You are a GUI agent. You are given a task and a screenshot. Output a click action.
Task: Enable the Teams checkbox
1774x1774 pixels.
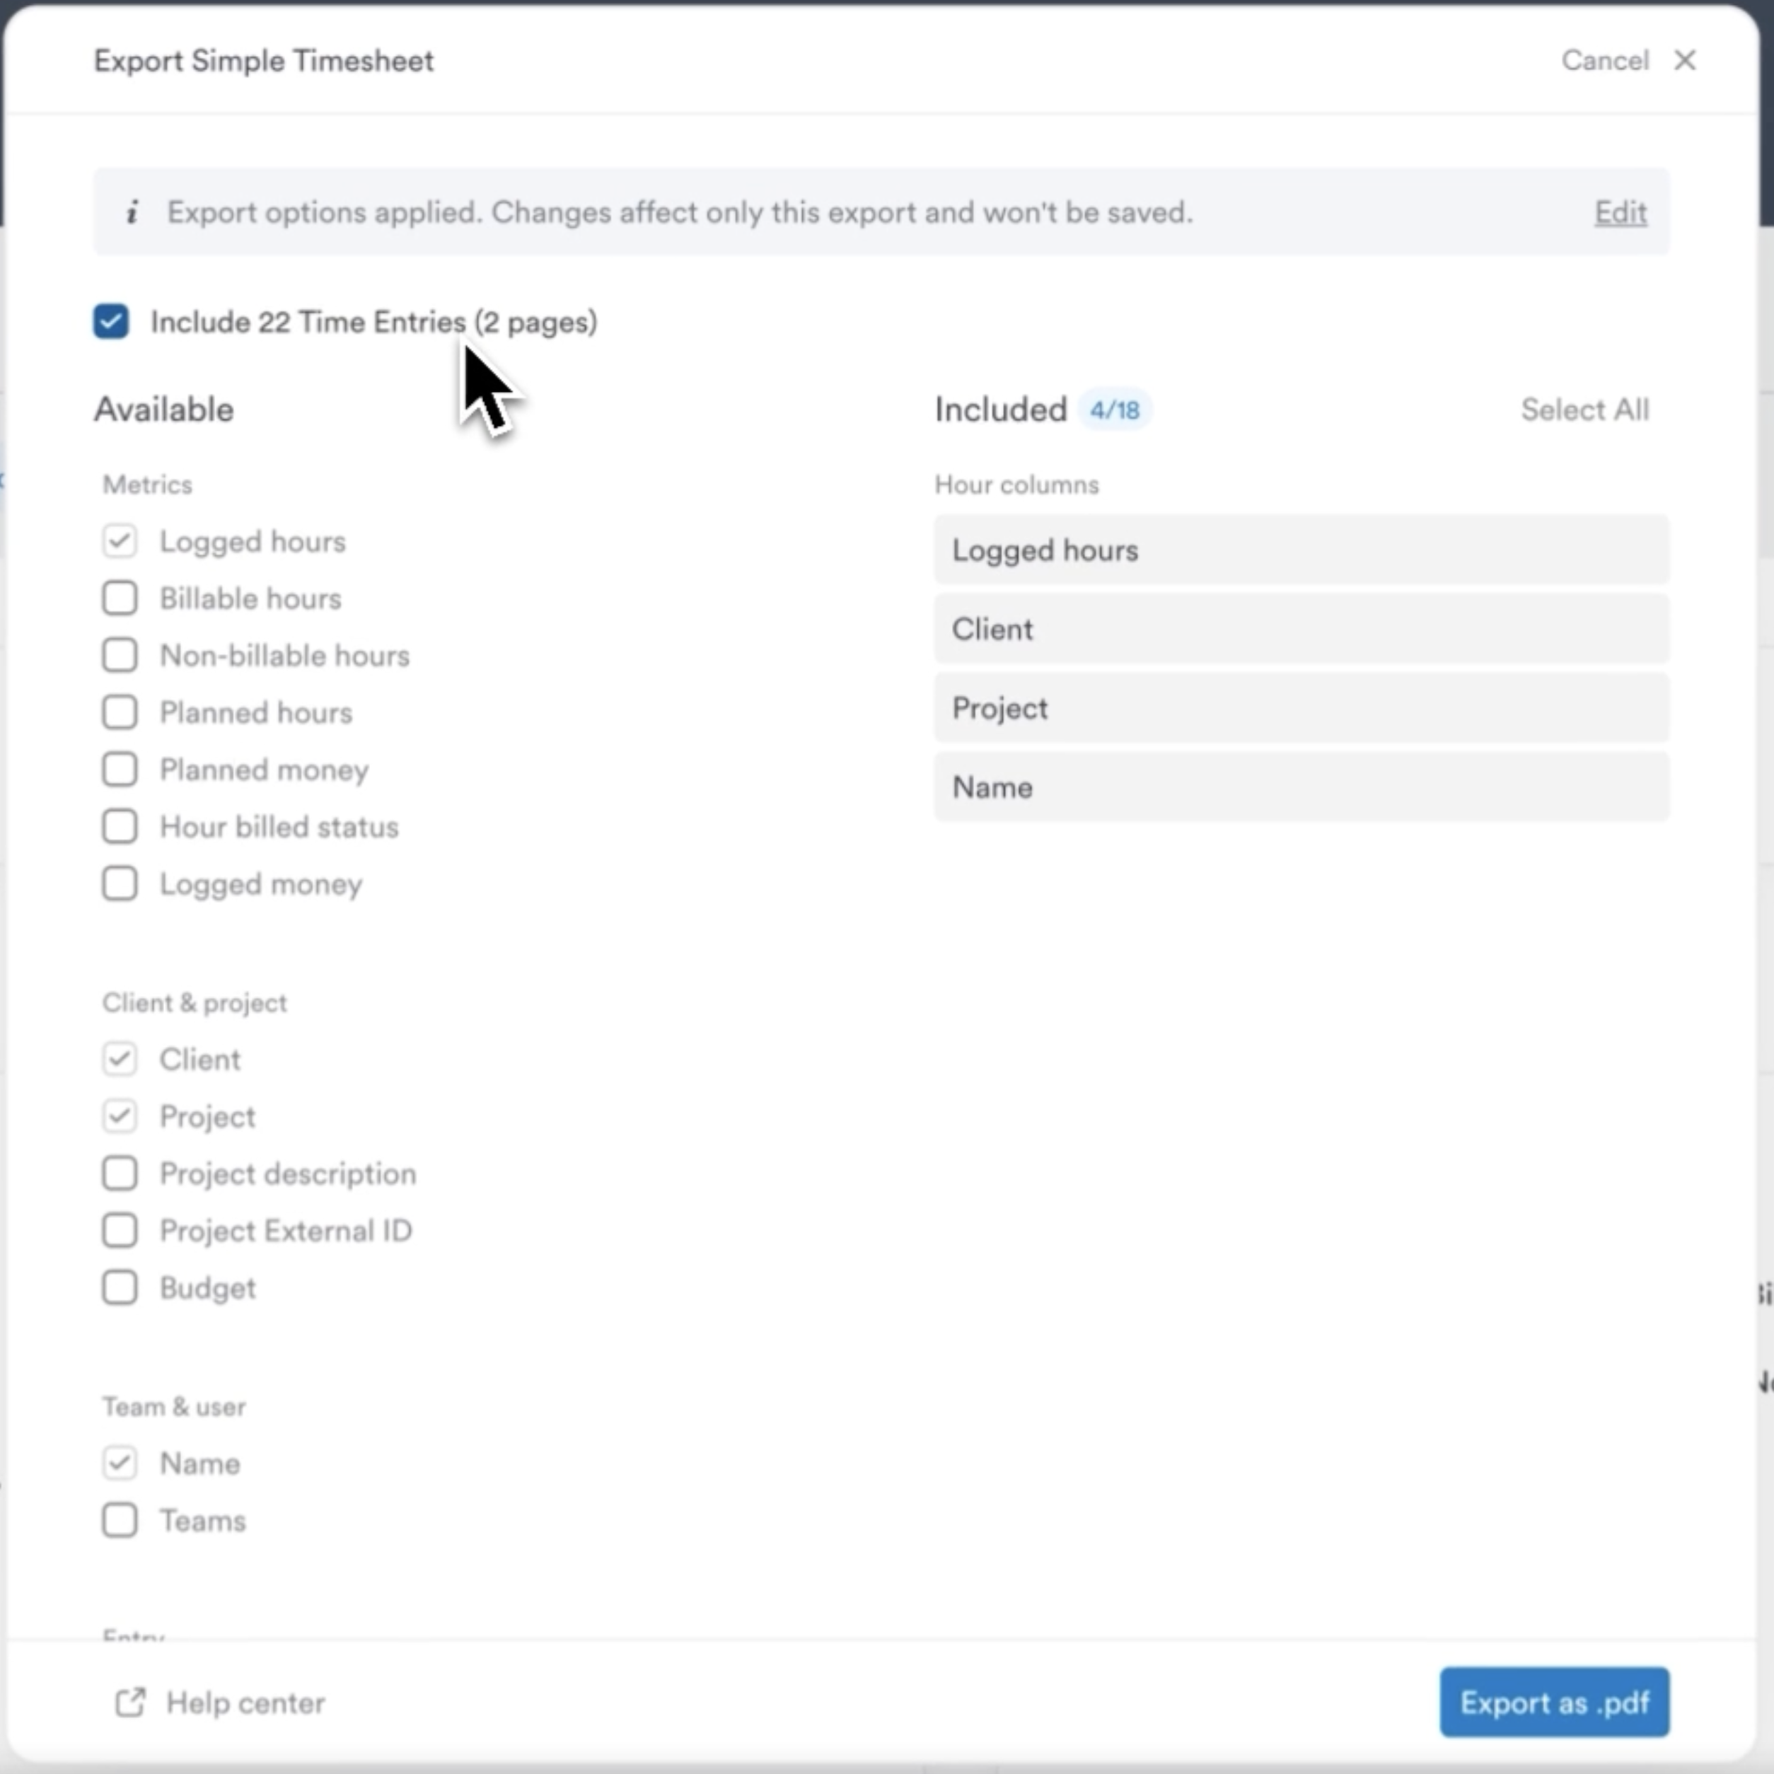click(120, 1521)
